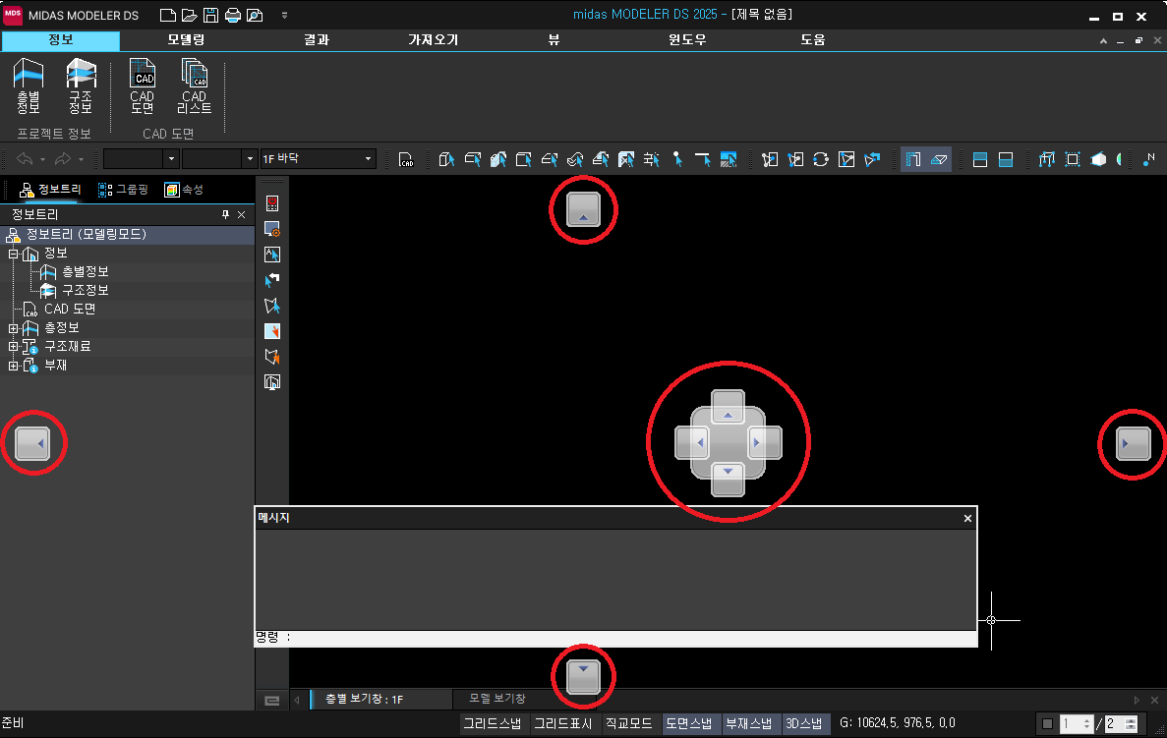Switch to the 모델링 ribbon tab
The height and width of the screenshot is (738, 1167).
coord(186,40)
